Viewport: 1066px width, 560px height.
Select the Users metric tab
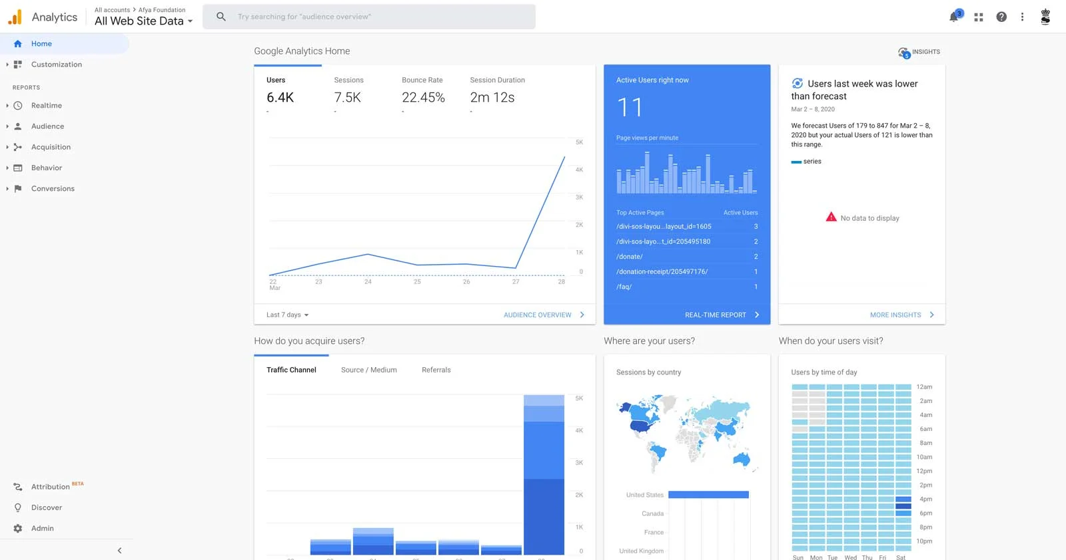[287, 93]
